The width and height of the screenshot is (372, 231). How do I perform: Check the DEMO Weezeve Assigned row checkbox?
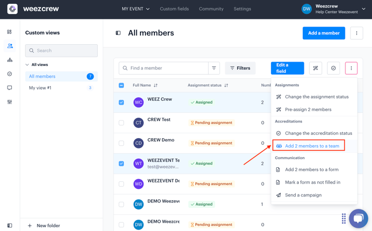[121, 204]
